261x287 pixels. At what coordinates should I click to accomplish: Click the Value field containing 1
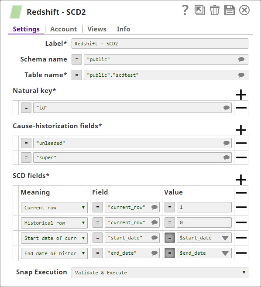coord(204,207)
